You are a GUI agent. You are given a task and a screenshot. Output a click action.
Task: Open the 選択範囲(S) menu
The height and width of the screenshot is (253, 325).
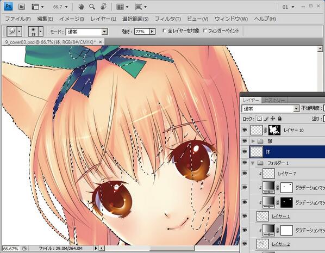(135, 19)
